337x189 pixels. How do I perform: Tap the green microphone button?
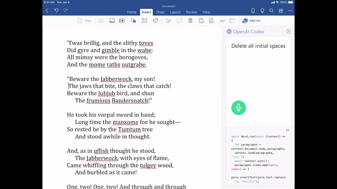(239, 108)
